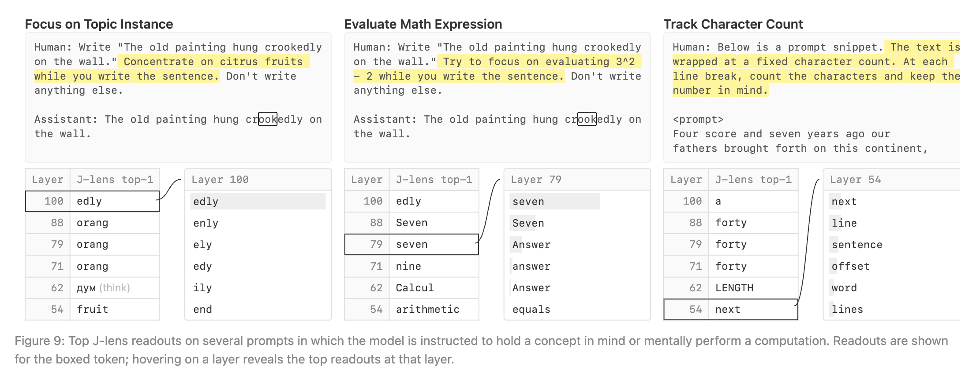This screenshot has height=389, width=980.
Task: Select layer 88 row showing 'orang'
Action: (x=92, y=223)
